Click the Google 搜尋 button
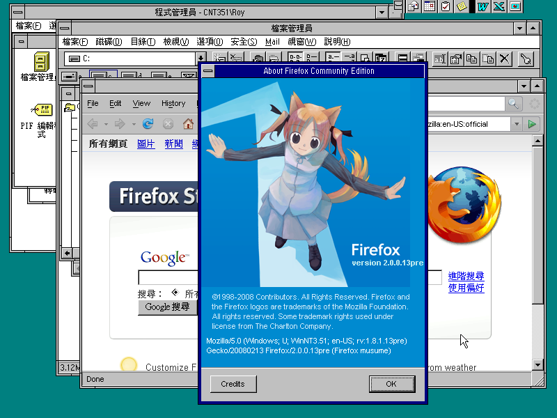The height and width of the screenshot is (418, 557). pyautogui.click(x=167, y=307)
